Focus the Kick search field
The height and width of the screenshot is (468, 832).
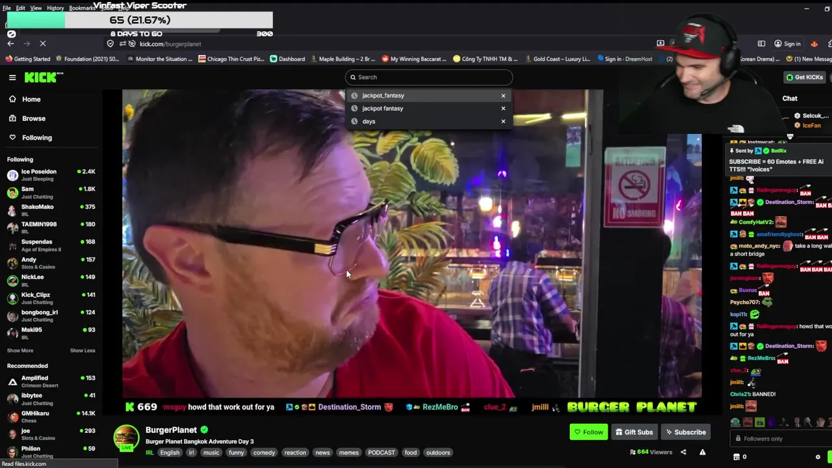pos(429,77)
